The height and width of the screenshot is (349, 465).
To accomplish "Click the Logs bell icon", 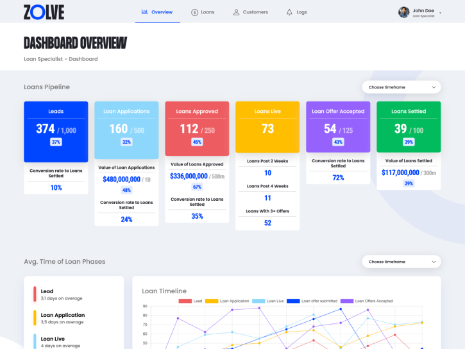I will coord(289,12).
